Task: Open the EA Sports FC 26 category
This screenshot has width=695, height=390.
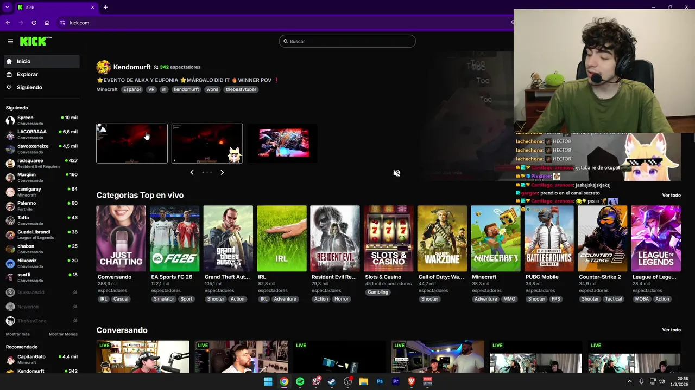Action: coord(174,238)
